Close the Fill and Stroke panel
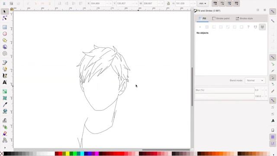This screenshot has width=277, height=156. pos(265,10)
